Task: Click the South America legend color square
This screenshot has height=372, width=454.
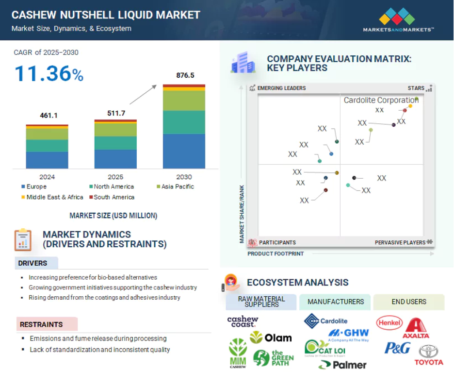Action: [91, 197]
